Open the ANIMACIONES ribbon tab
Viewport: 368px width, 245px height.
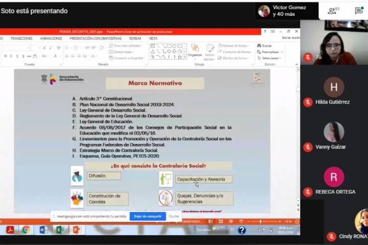pyautogui.click(x=51, y=38)
